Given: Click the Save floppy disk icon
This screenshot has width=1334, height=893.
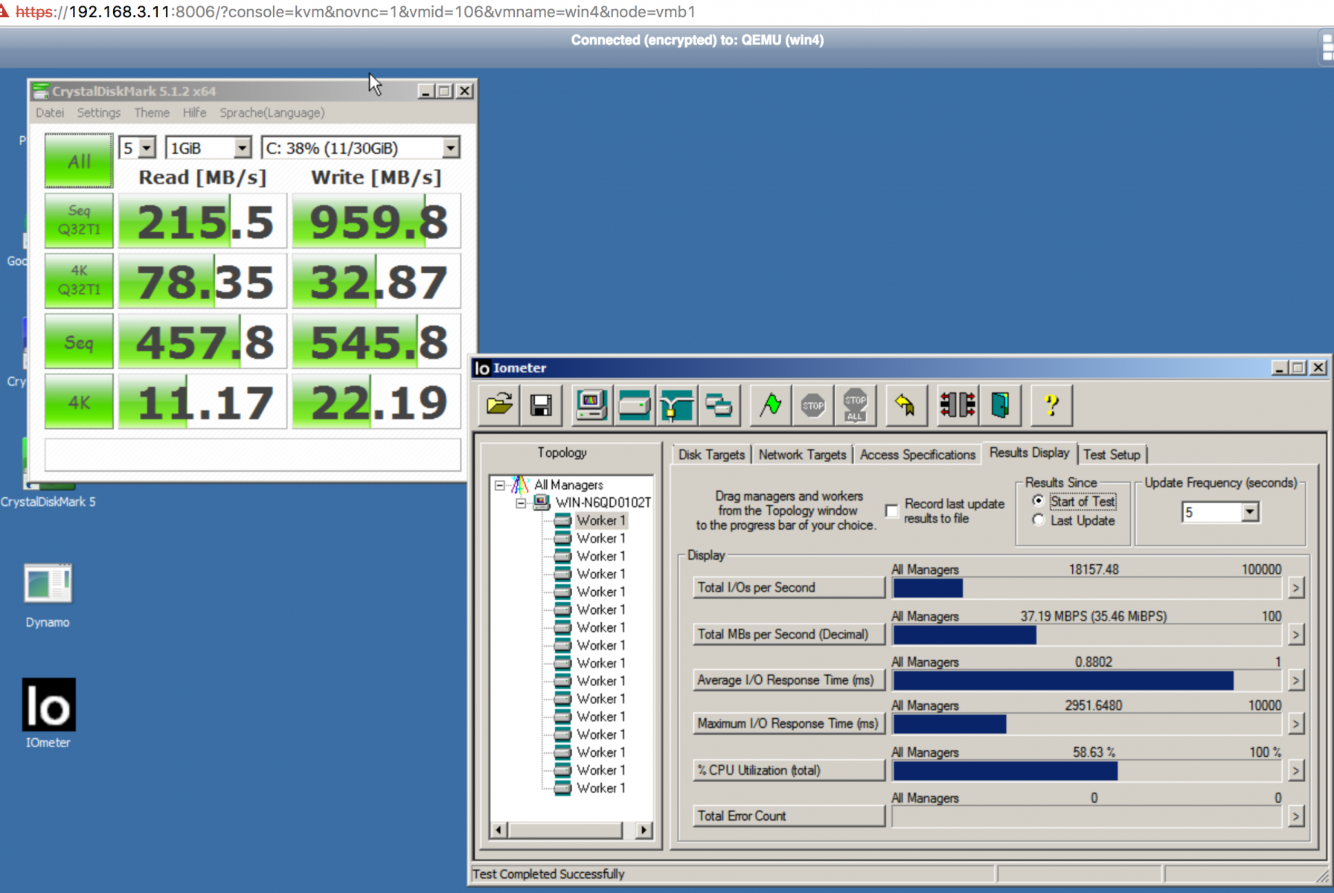Looking at the screenshot, I should (541, 406).
